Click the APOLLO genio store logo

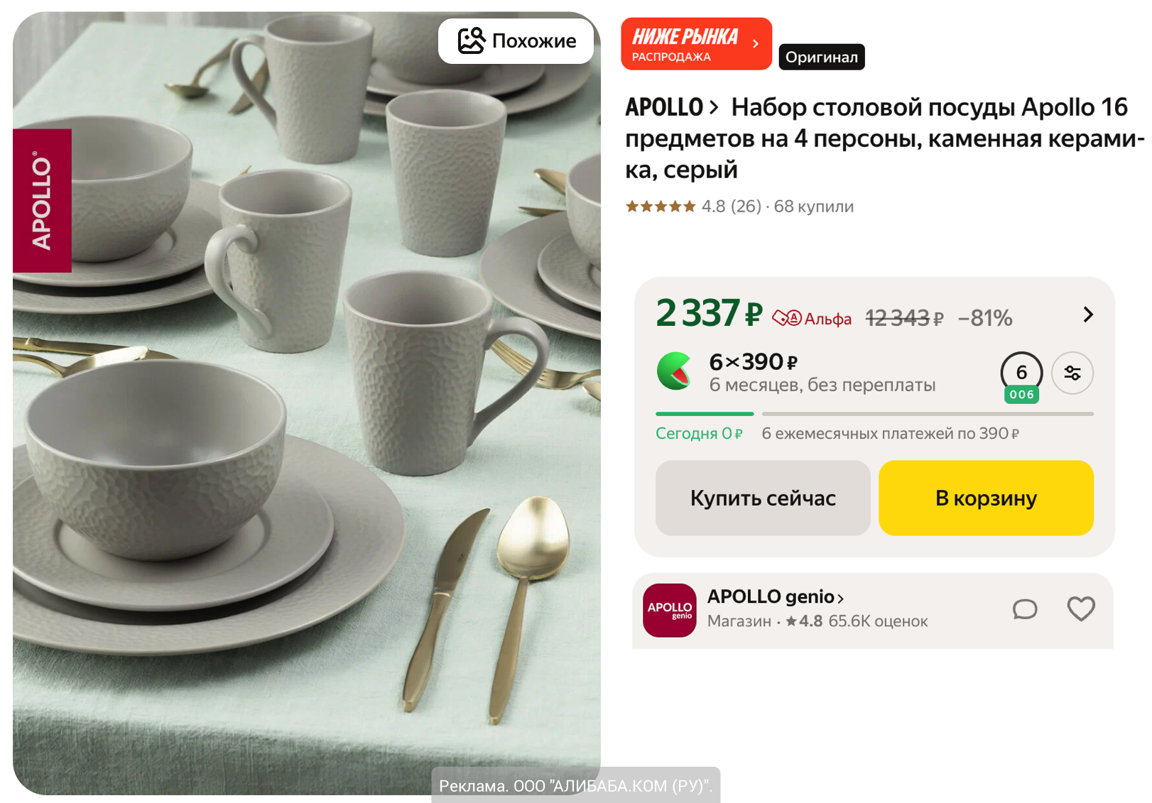point(669,611)
